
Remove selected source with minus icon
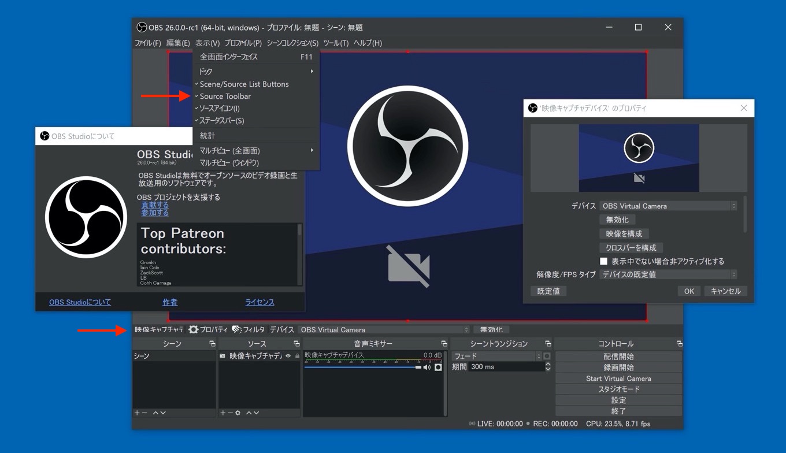[230, 413]
